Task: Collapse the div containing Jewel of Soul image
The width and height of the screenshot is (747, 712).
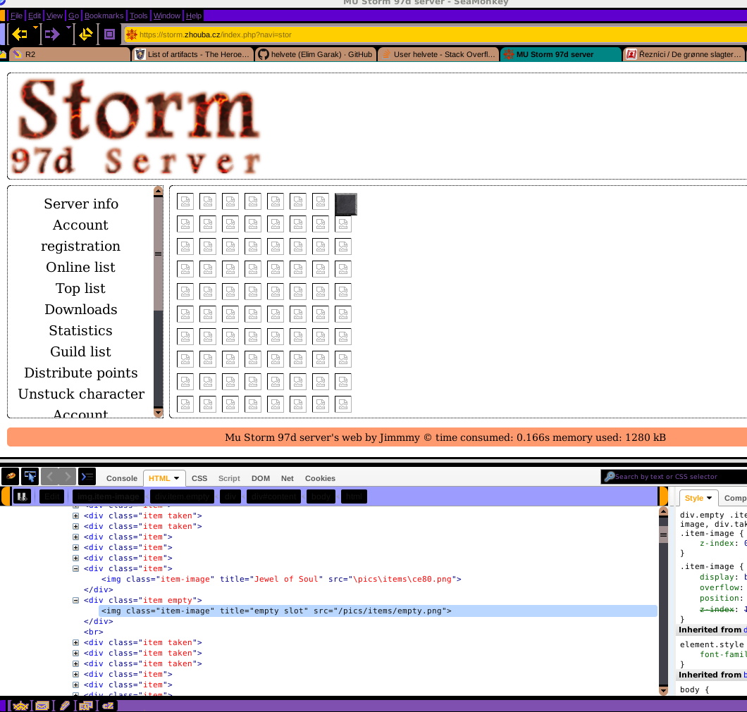Action: click(x=76, y=568)
